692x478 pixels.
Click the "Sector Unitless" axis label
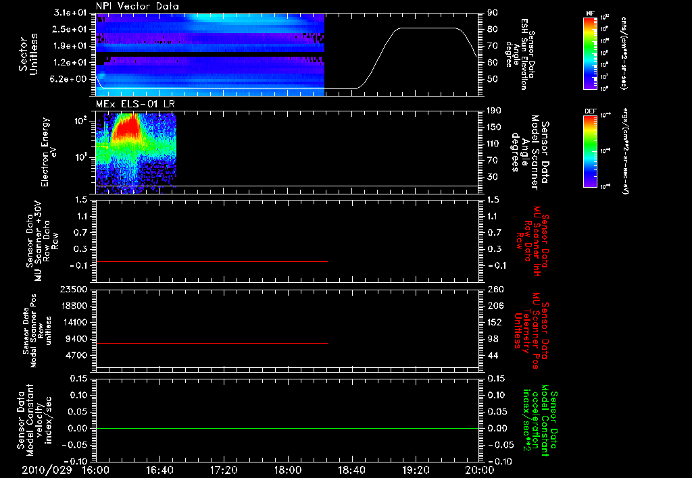click(28, 54)
